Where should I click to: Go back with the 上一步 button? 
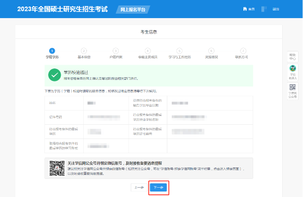tap(139, 188)
